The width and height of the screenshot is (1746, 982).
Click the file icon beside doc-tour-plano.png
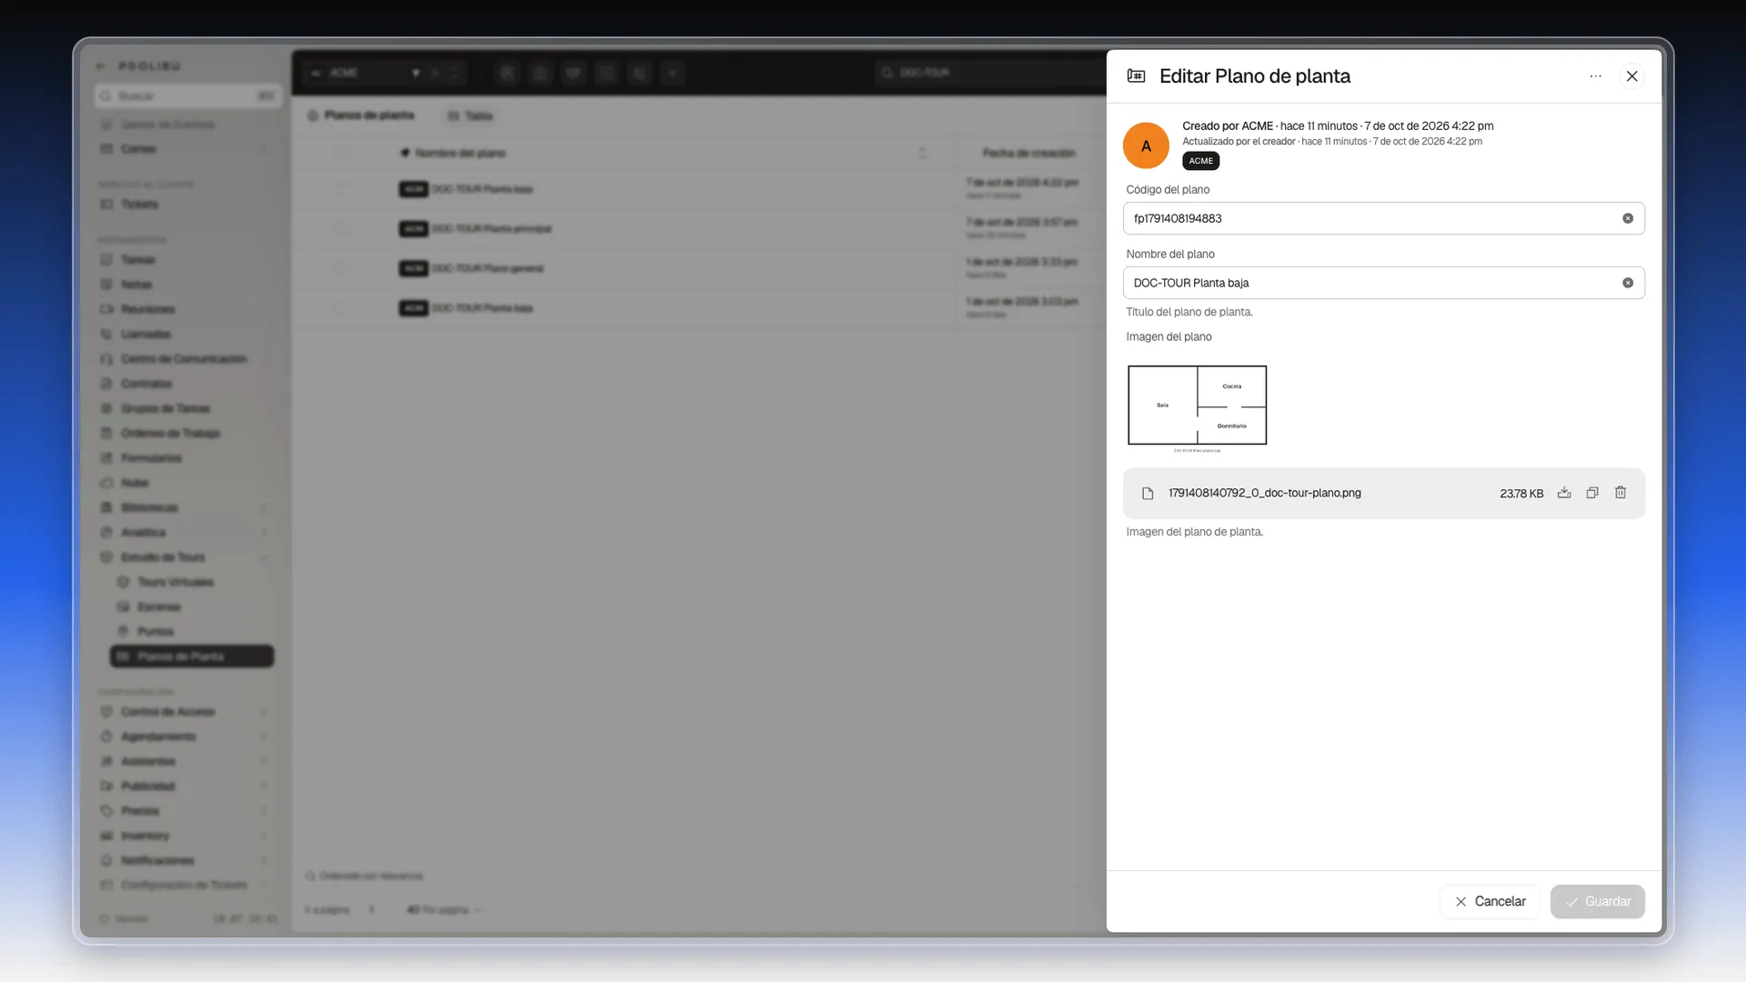(1148, 493)
